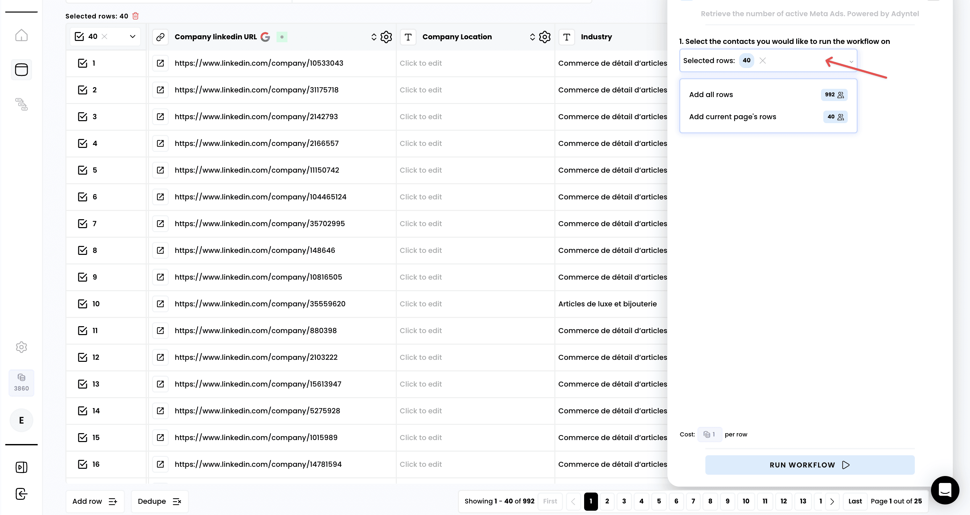Image resolution: width=970 pixels, height=515 pixels.
Task: Uncheck the checkbox for row 5
Action: (x=83, y=170)
